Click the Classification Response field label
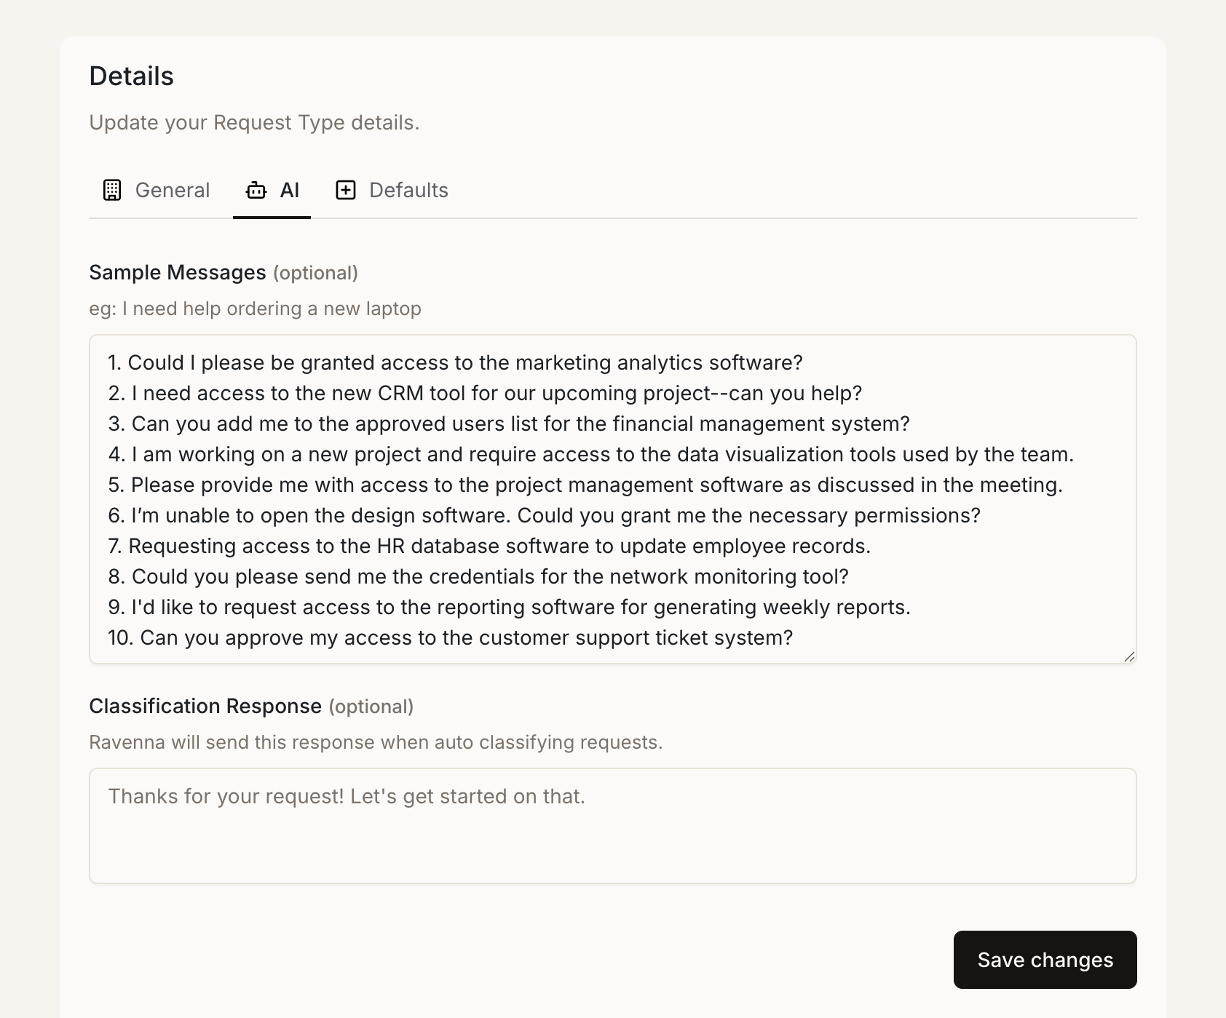 pos(205,706)
